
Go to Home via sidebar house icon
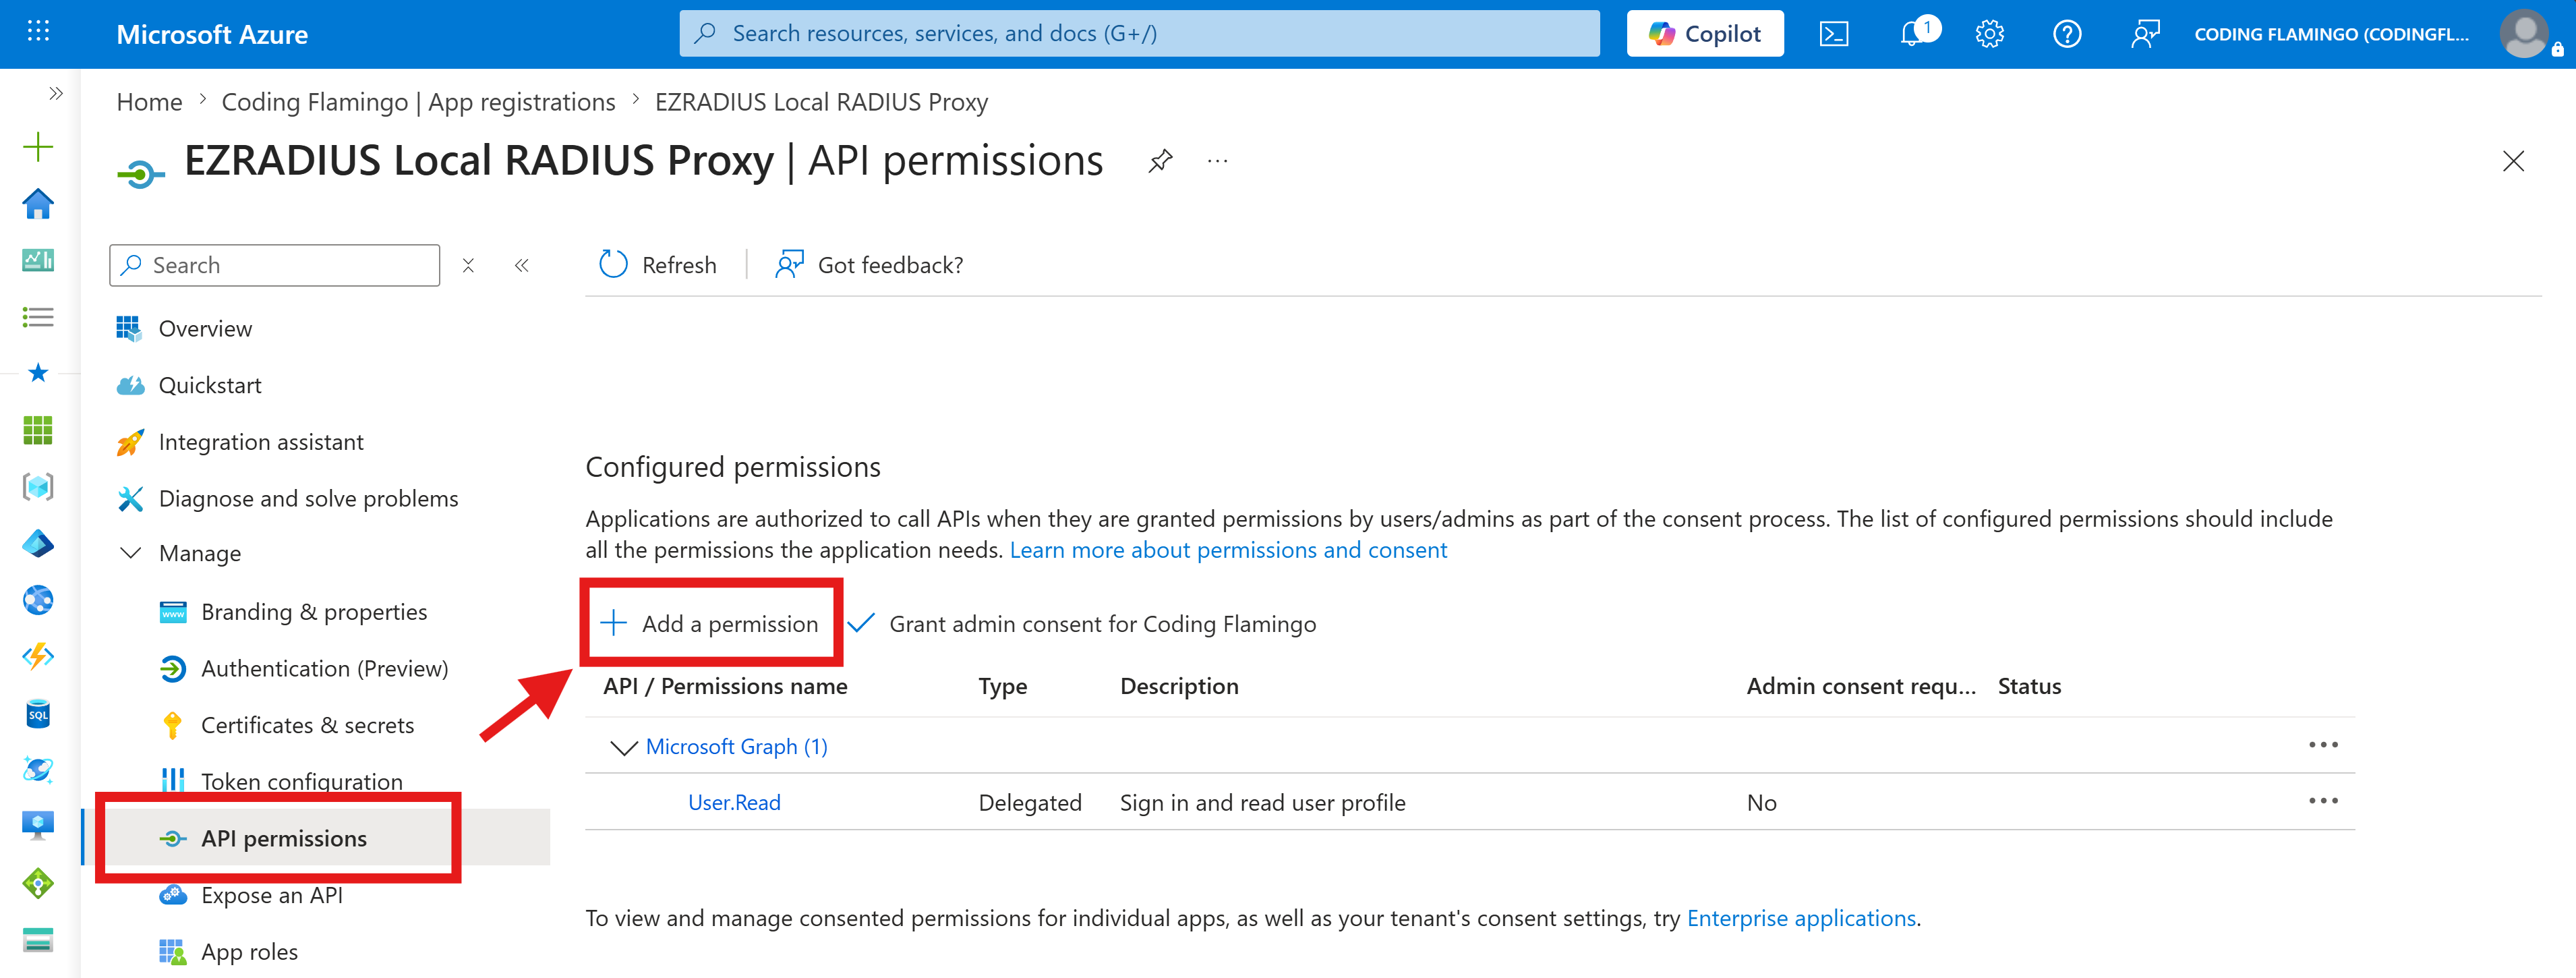tap(38, 204)
